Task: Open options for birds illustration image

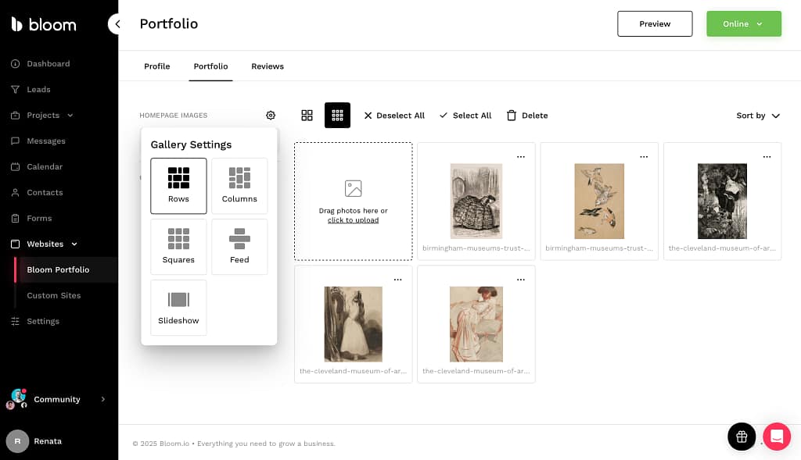Action: click(x=644, y=156)
